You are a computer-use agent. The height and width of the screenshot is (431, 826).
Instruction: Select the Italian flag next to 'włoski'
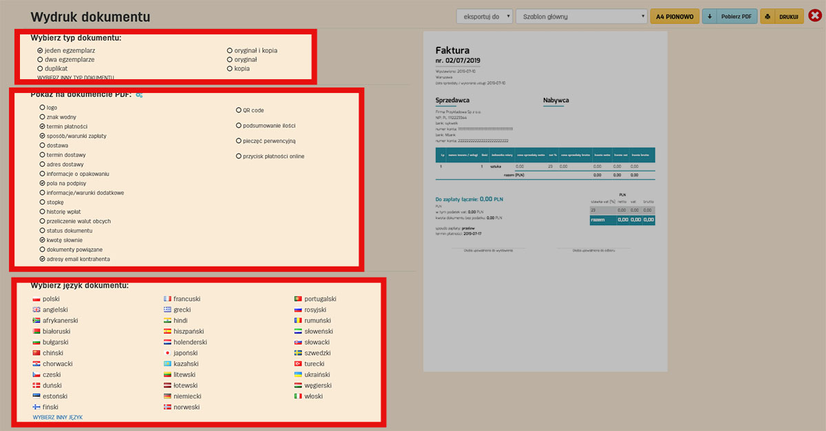coord(298,396)
